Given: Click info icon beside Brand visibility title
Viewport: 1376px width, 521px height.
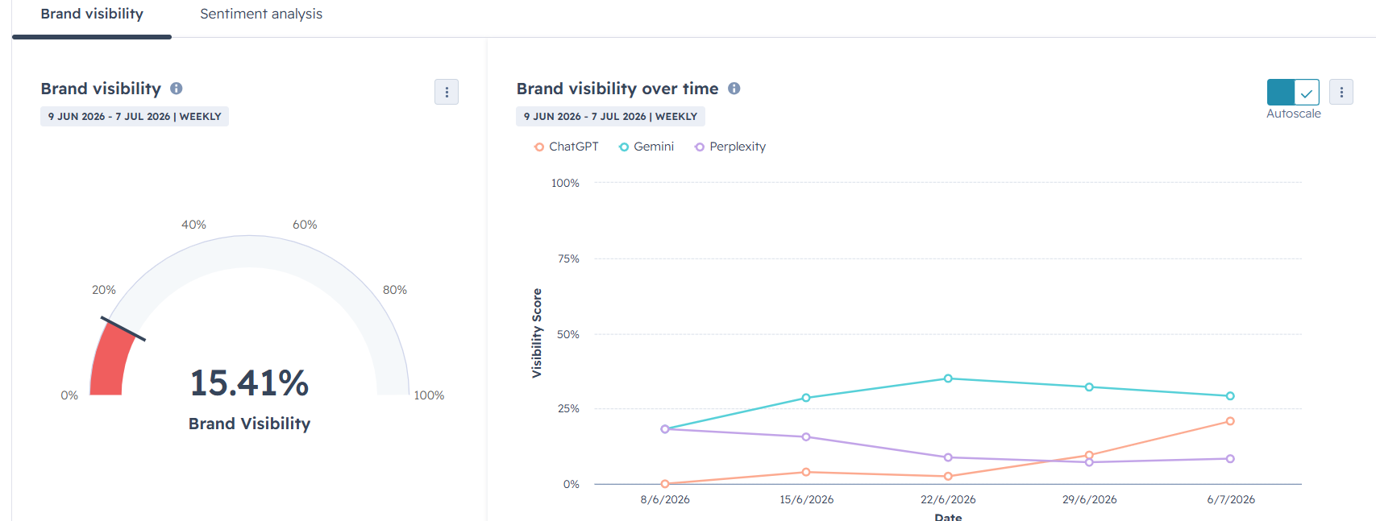Looking at the screenshot, I should [177, 89].
